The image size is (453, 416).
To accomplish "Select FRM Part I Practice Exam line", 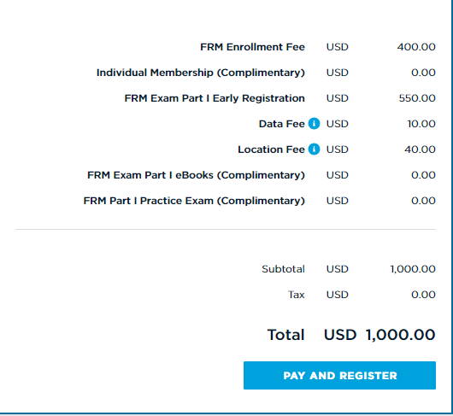I will 194,201.
